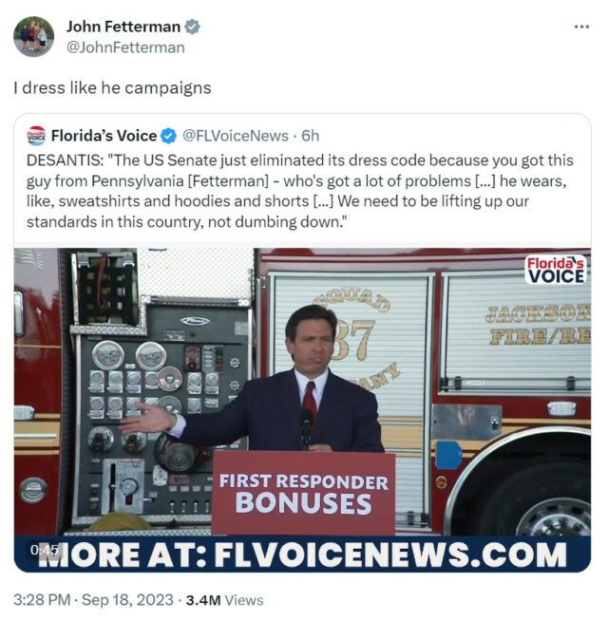Image resolution: width=608 pixels, height=620 pixels.
Task: Open the John Fetterman display name link
Action: click(123, 27)
